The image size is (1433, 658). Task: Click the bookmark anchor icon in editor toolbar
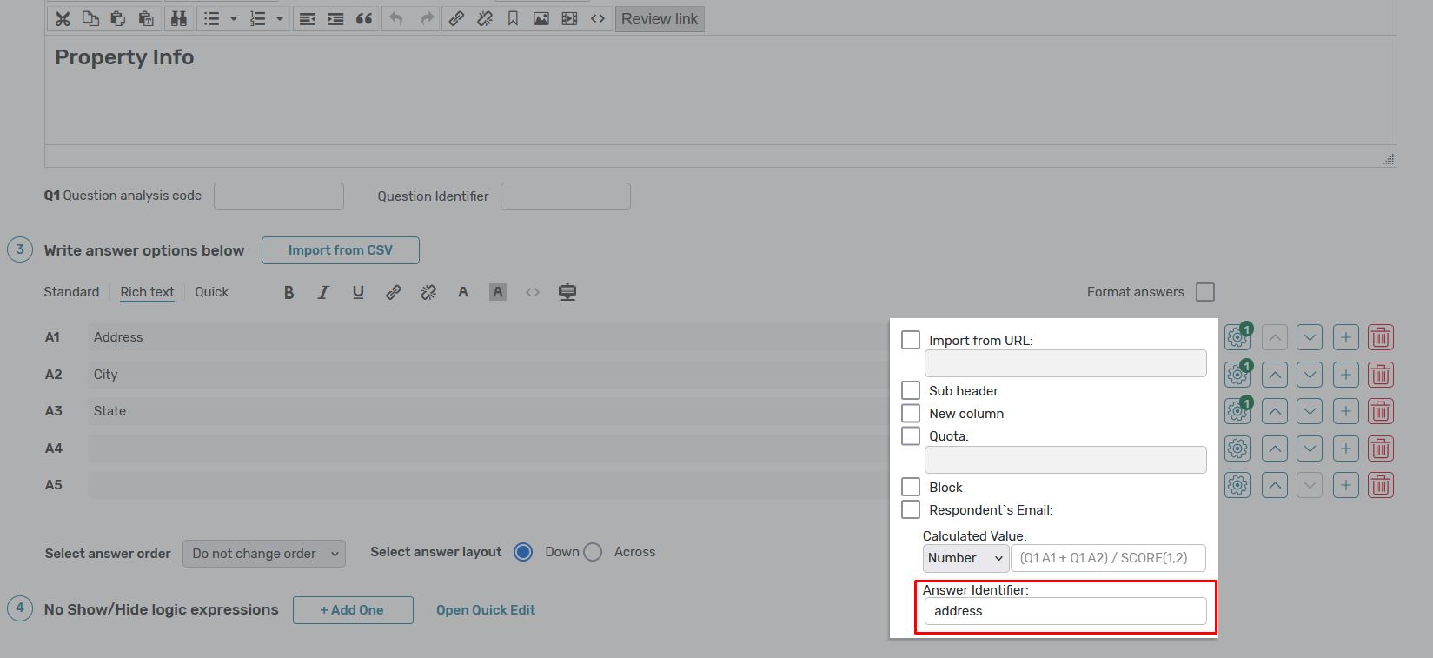click(513, 19)
